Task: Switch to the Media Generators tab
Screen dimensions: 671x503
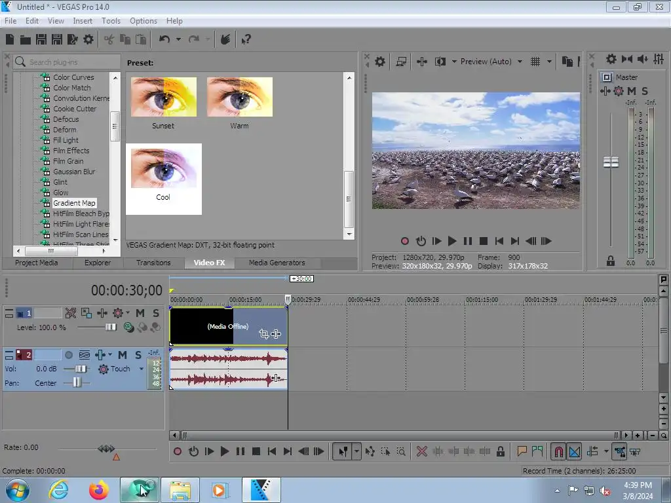Action: (x=277, y=263)
